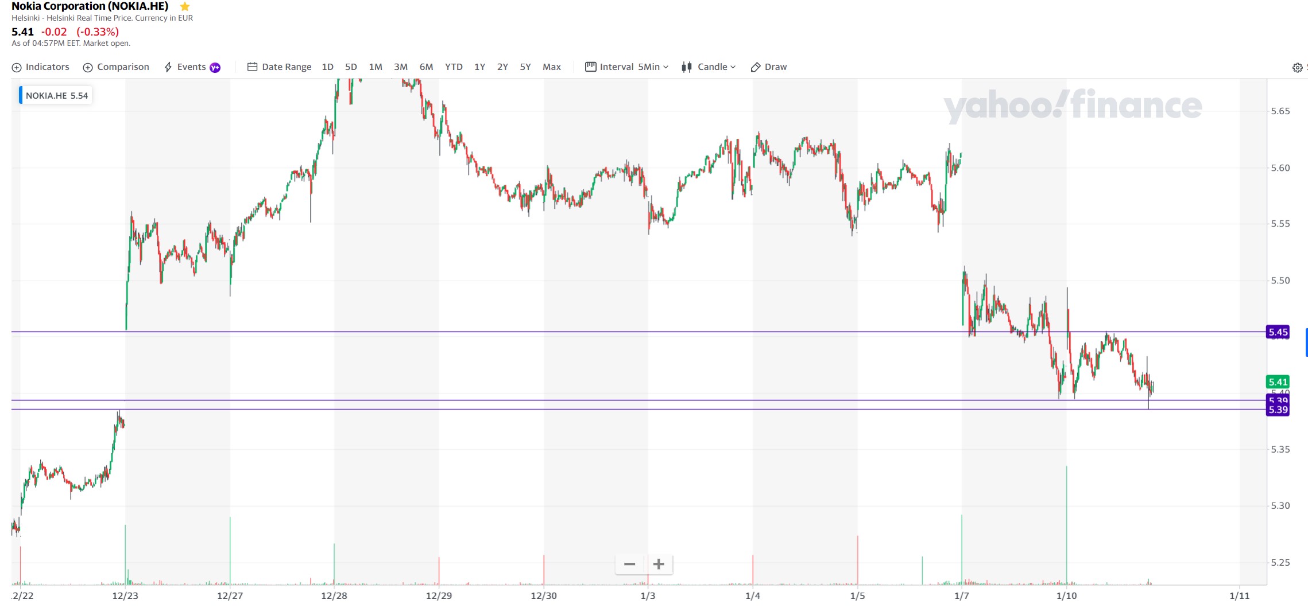Open the Indicators menu
The image size is (1308, 615).
coord(41,67)
